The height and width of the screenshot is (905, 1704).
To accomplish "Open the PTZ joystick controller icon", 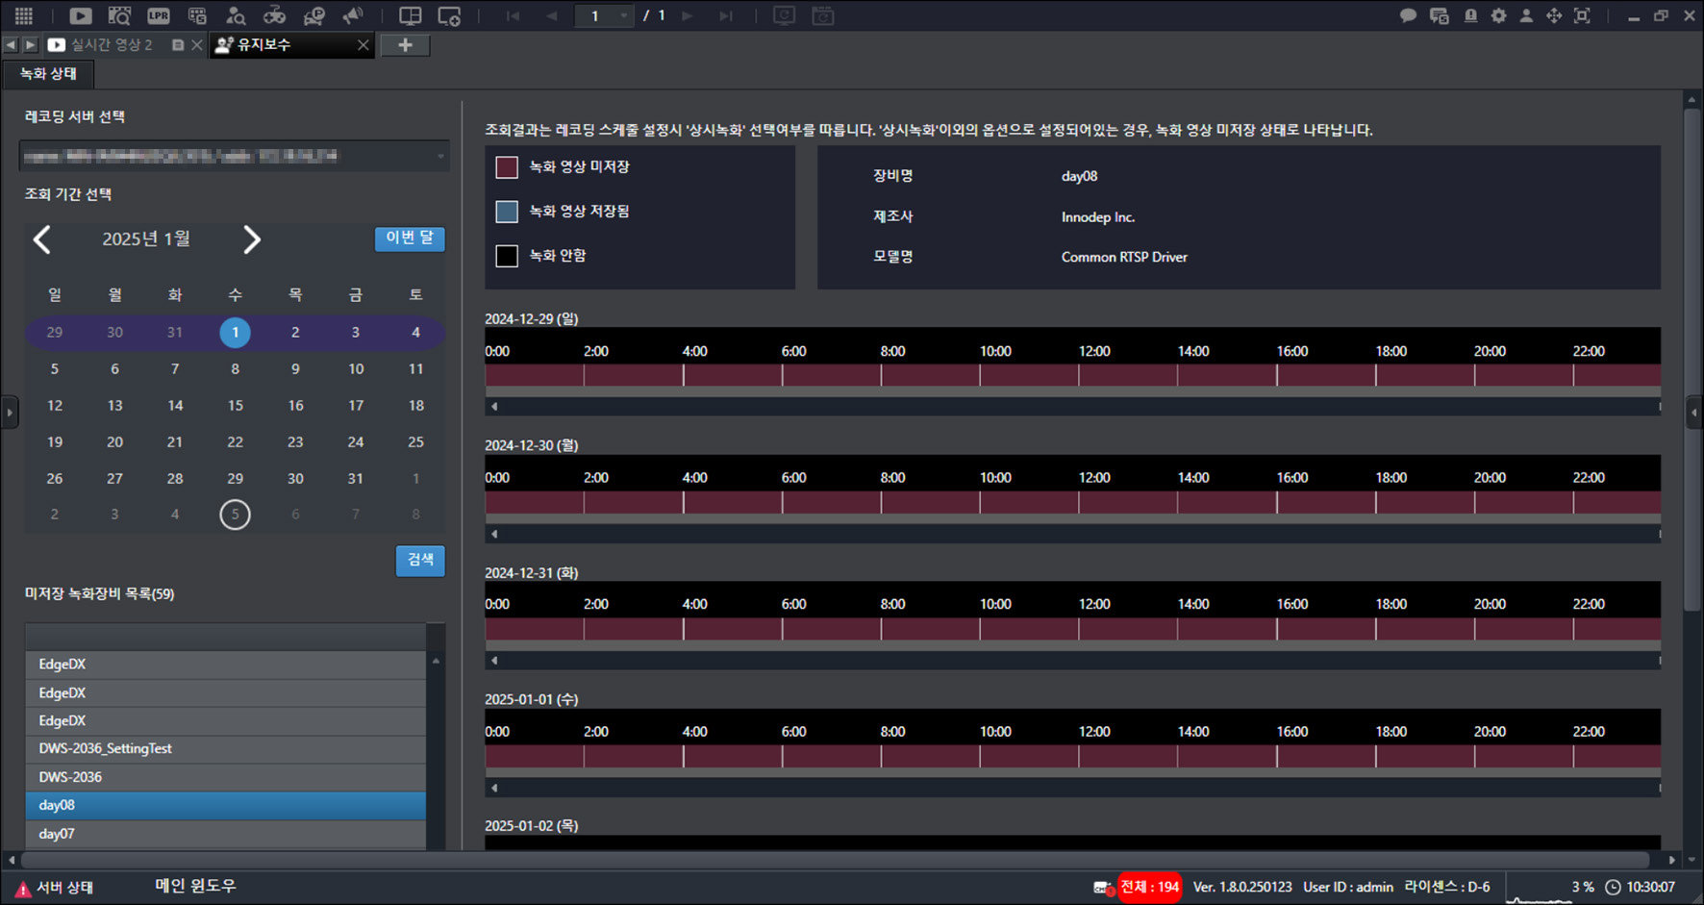I will tap(274, 15).
